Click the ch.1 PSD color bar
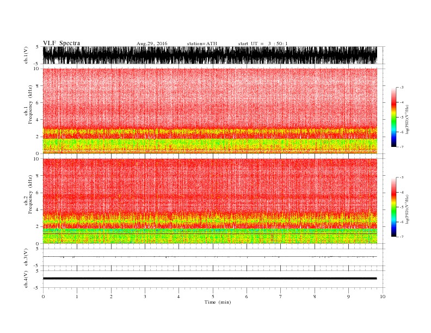This screenshot has height=333, width=431. click(393, 117)
